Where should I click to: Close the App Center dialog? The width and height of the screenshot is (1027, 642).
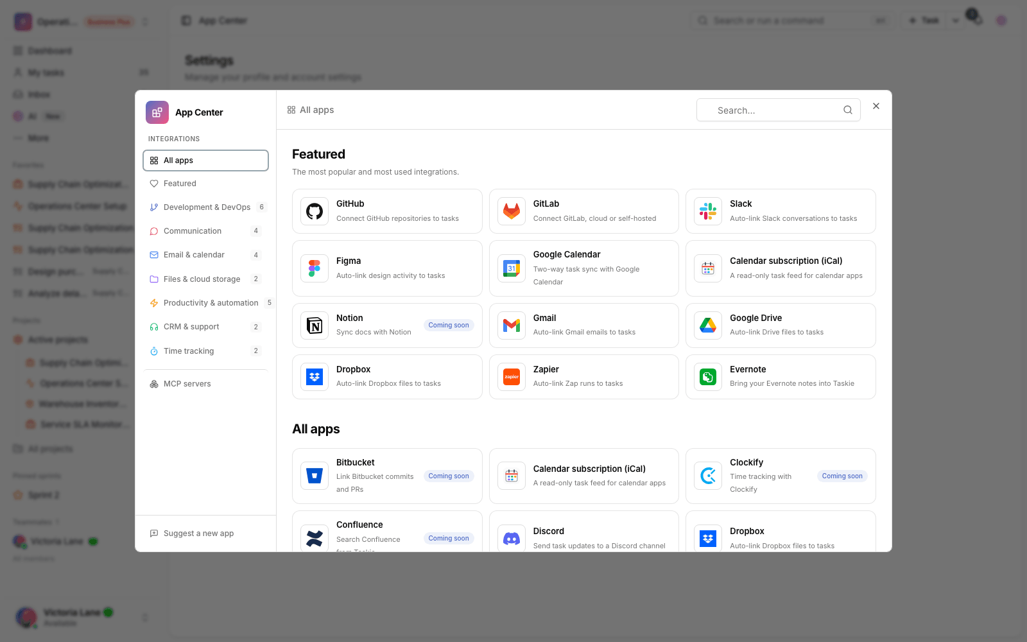(x=876, y=106)
